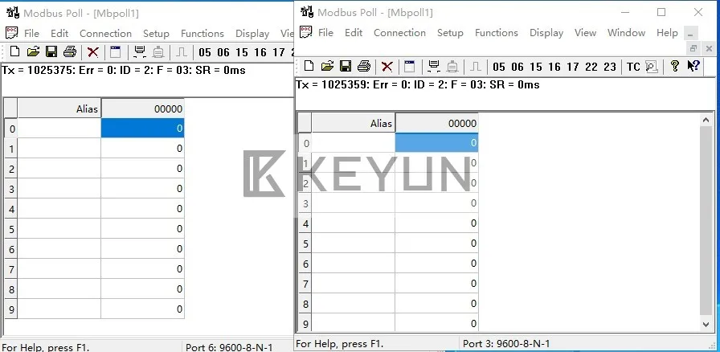Select highlighted register 0 cell, left window
This screenshot has width=720, height=352.
click(x=142, y=129)
